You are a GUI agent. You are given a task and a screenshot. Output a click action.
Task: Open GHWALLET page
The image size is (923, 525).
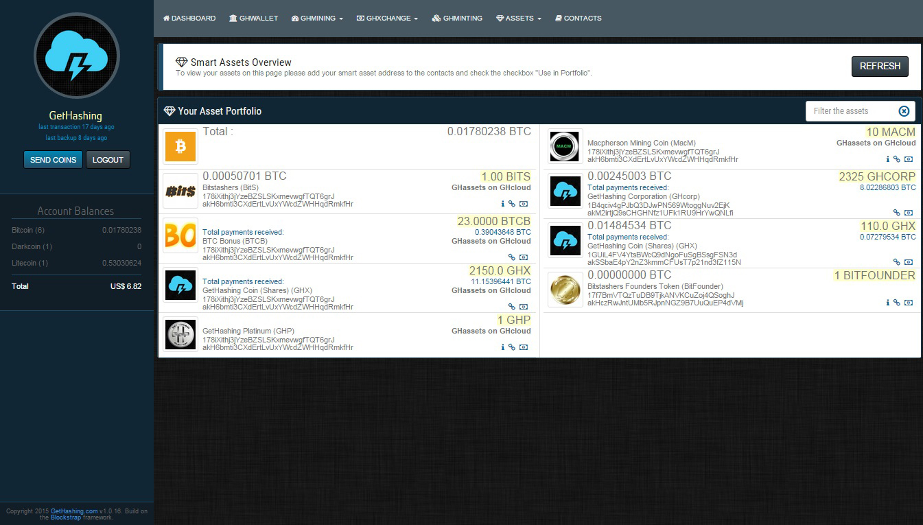pyautogui.click(x=253, y=19)
